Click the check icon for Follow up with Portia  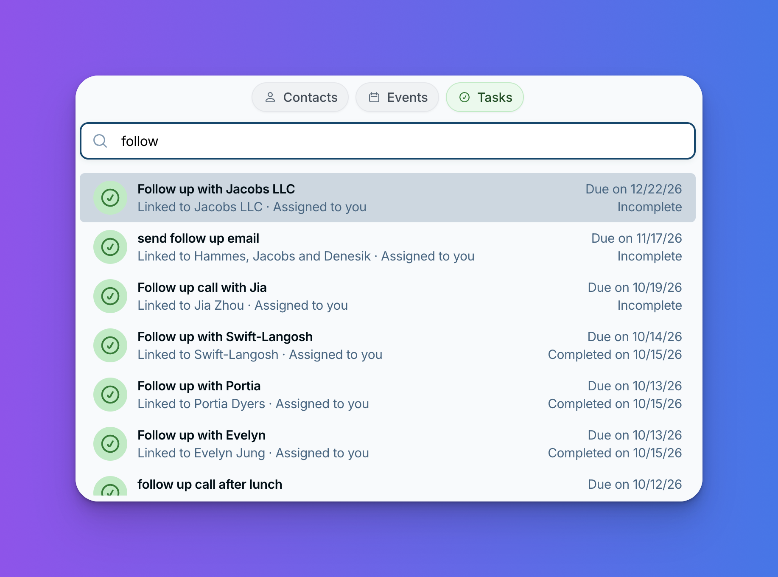(x=110, y=395)
